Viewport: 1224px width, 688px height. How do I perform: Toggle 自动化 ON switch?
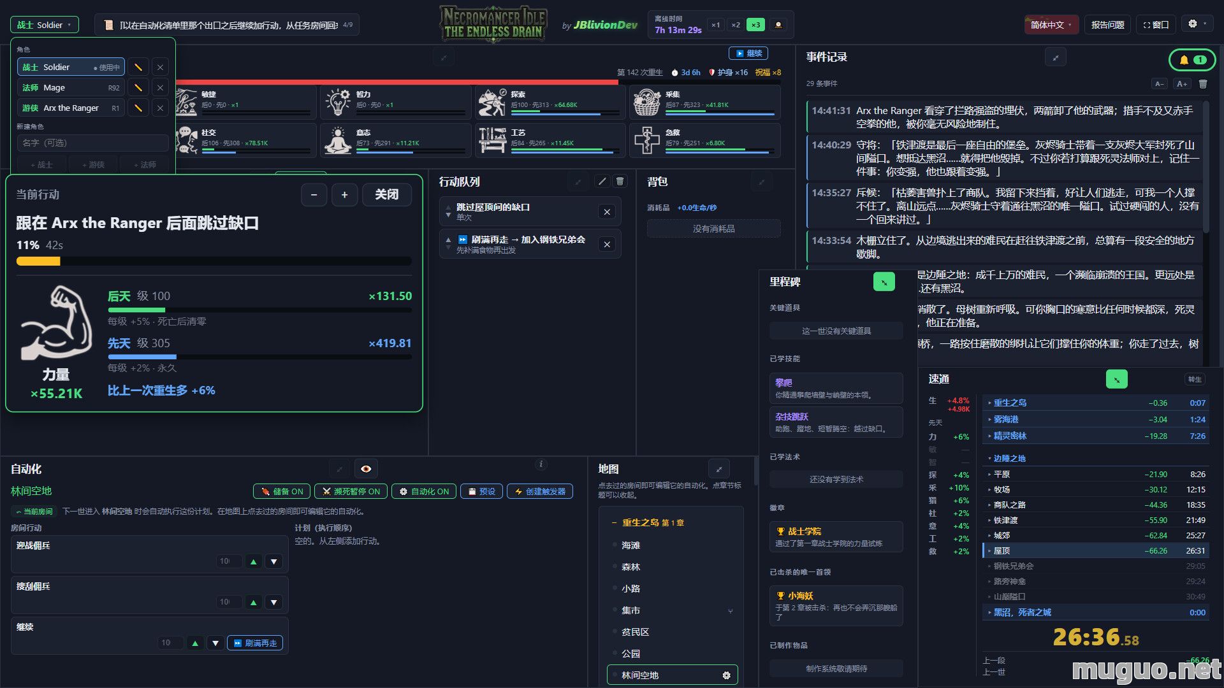click(x=424, y=491)
